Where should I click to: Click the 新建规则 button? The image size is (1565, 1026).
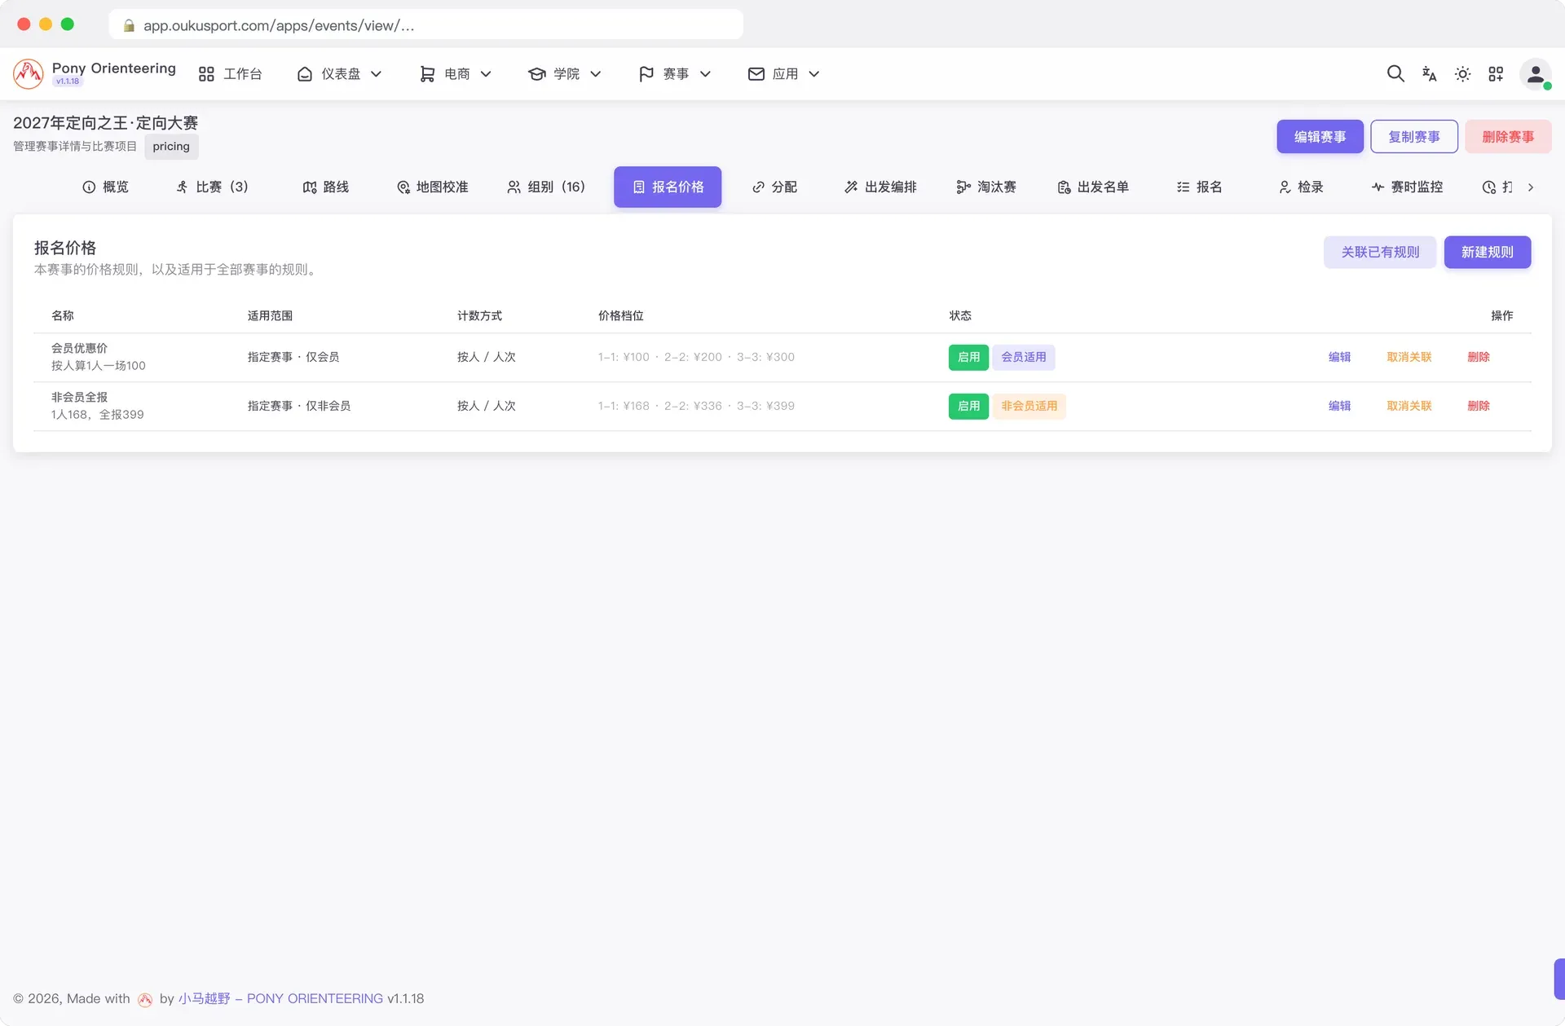(1488, 253)
